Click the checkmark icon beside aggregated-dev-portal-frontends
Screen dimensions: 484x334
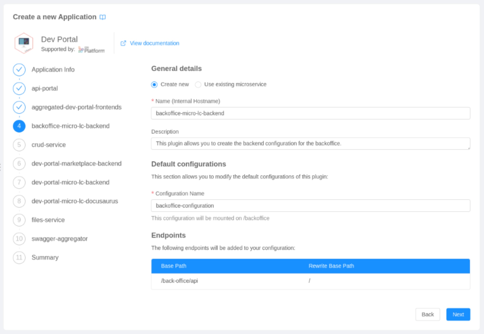click(19, 107)
